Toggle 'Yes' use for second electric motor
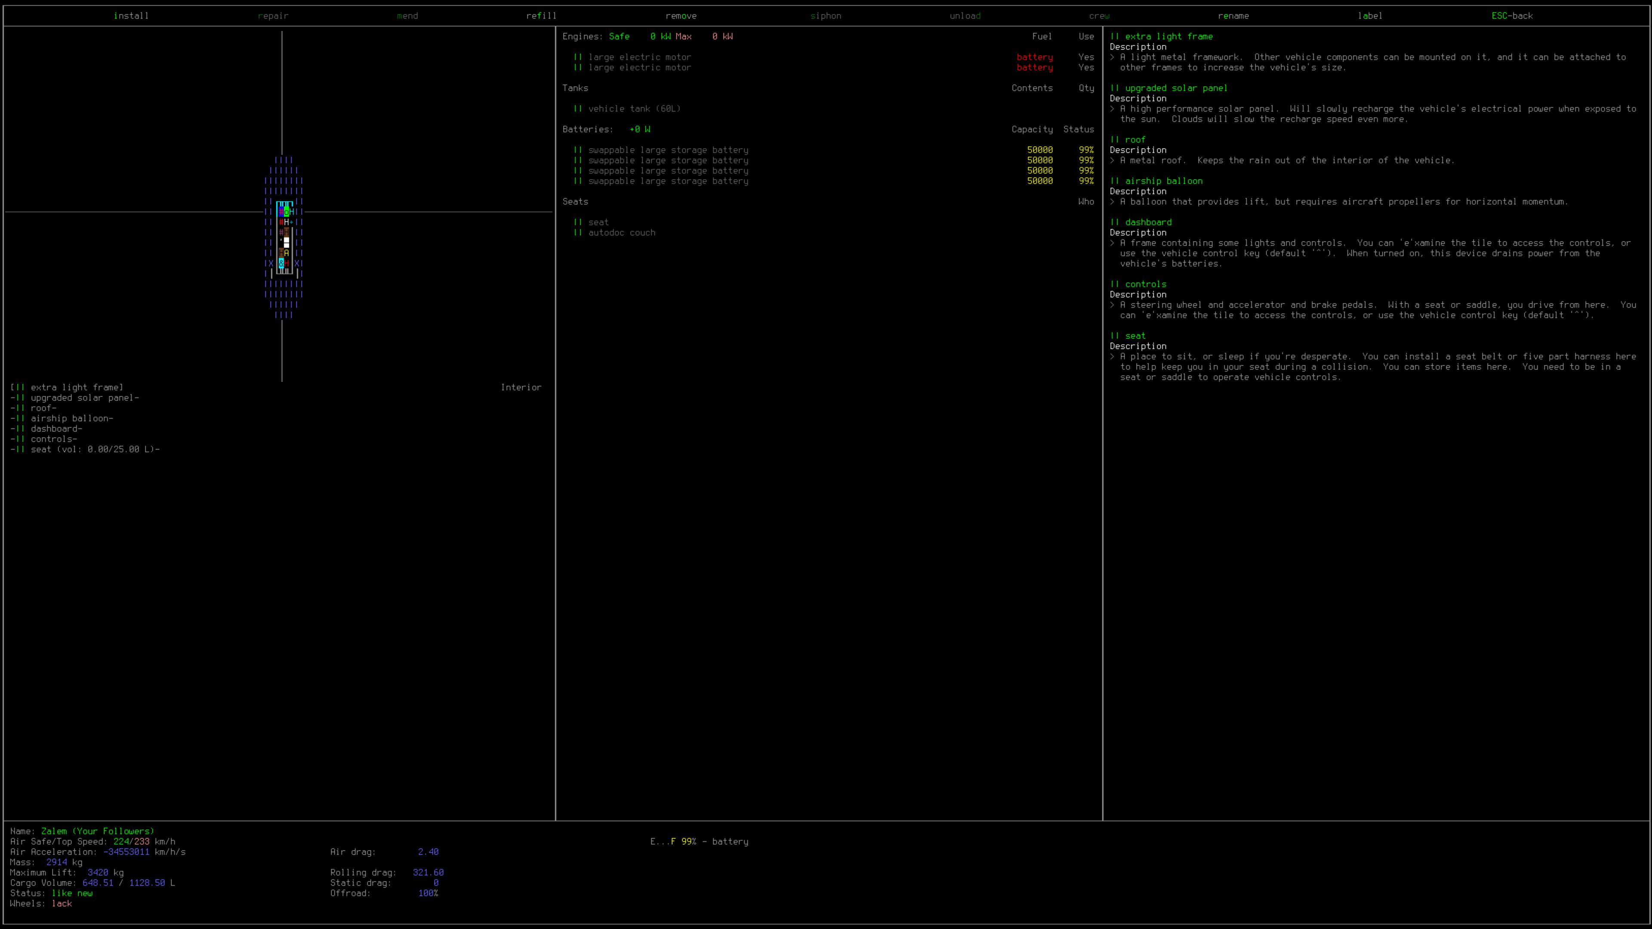 click(1086, 68)
